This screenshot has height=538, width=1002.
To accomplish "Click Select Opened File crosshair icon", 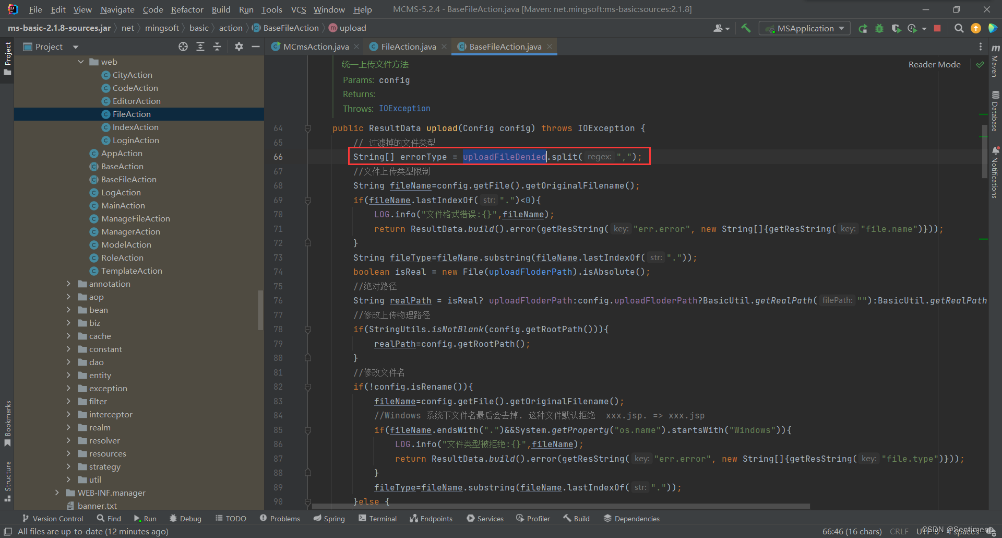I will pos(183,47).
